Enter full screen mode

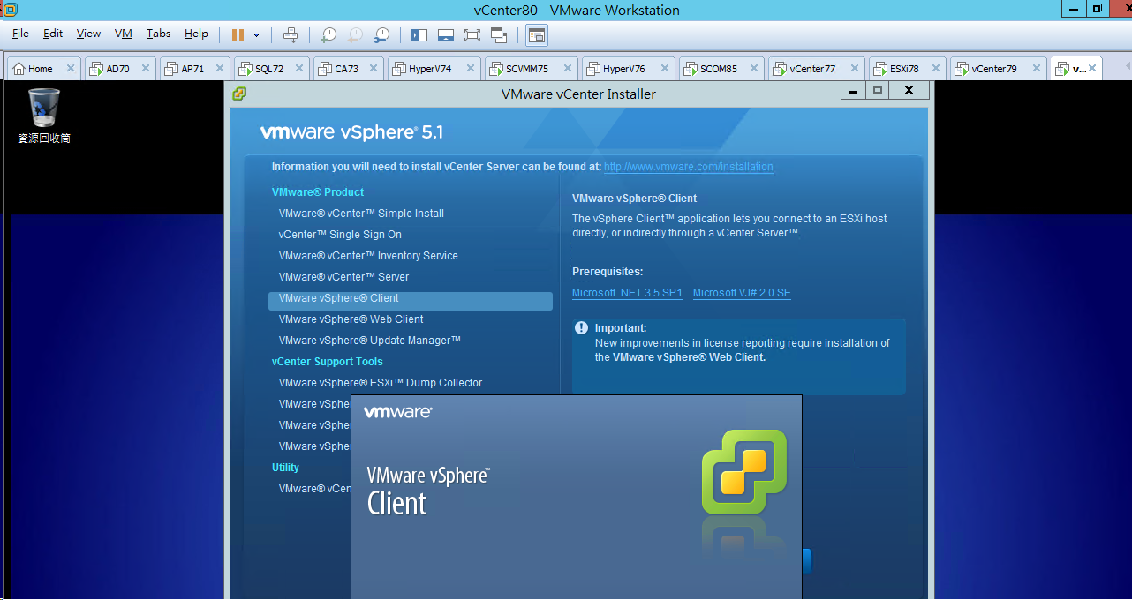[472, 34]
